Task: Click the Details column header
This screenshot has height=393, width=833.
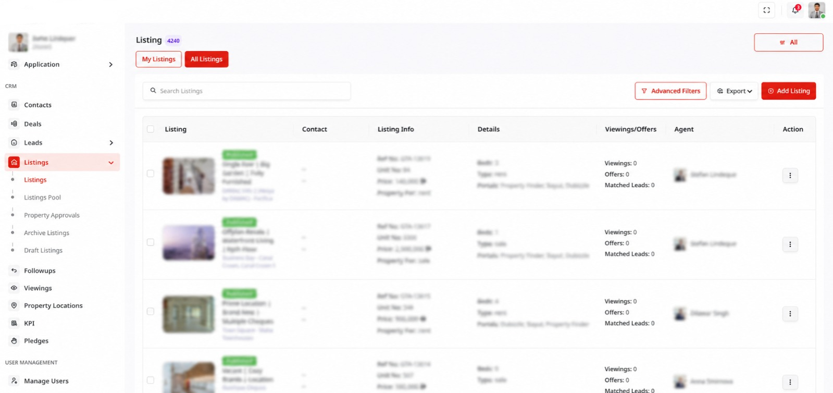Action: click(488, 129)
